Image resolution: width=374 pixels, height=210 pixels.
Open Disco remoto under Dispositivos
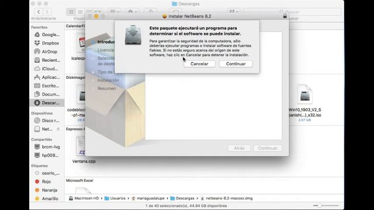point(47,121)
